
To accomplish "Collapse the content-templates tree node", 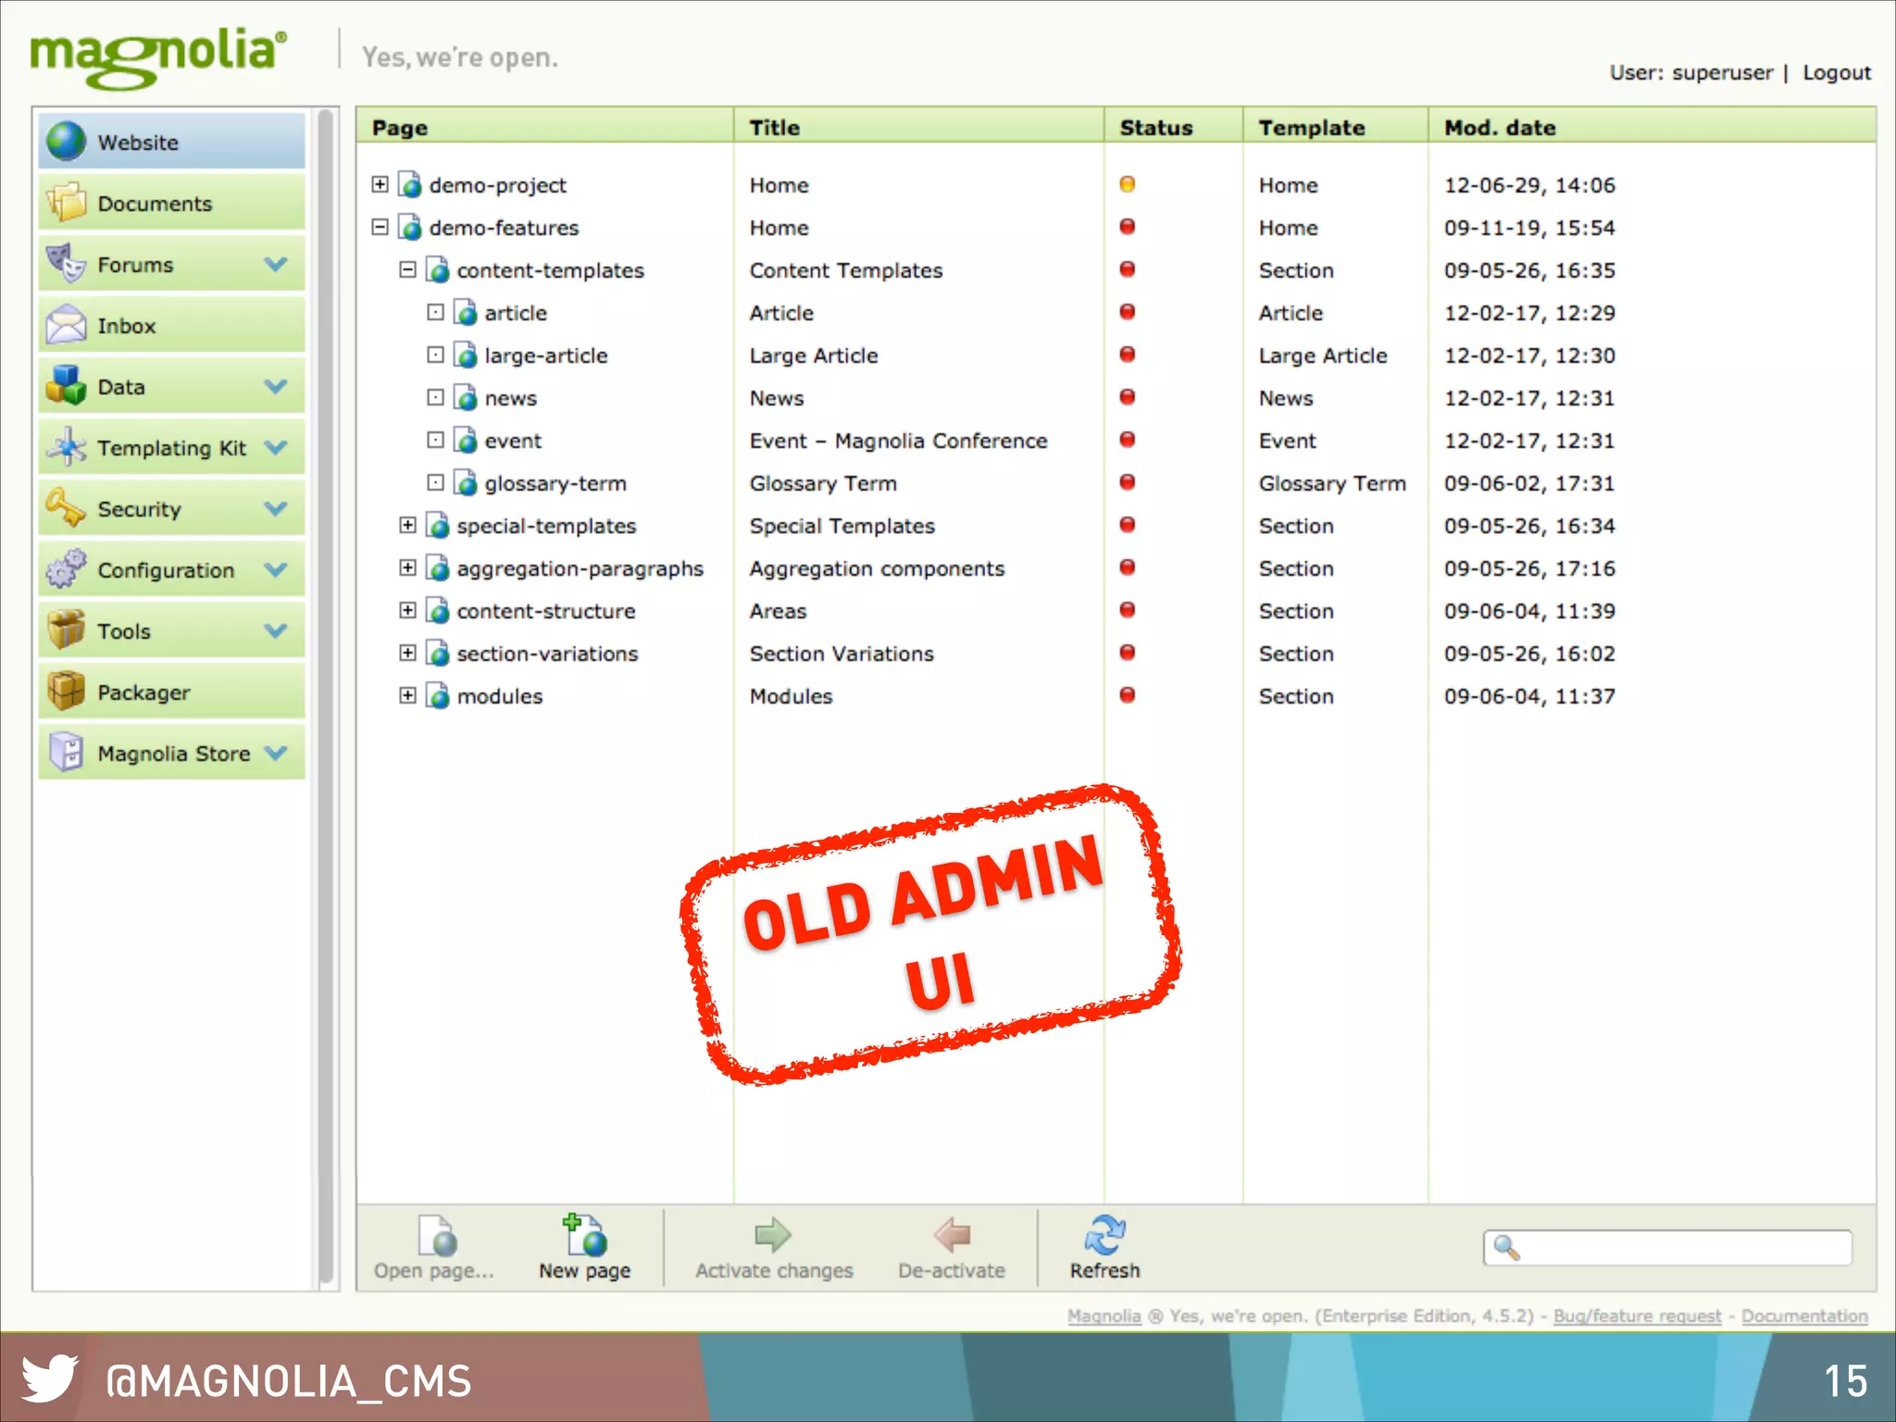I will [x=407, y=269].
